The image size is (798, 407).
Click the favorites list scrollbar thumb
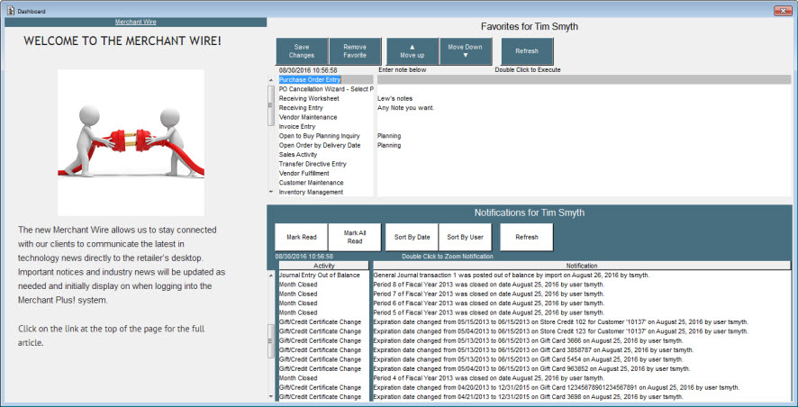pyautogui.click(x=271, y=105)
